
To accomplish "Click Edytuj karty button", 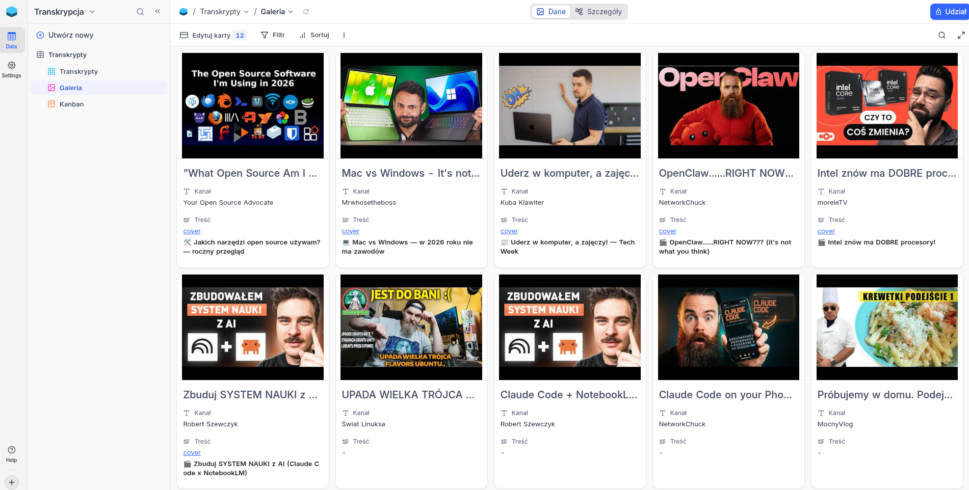I will pos(213,35).
